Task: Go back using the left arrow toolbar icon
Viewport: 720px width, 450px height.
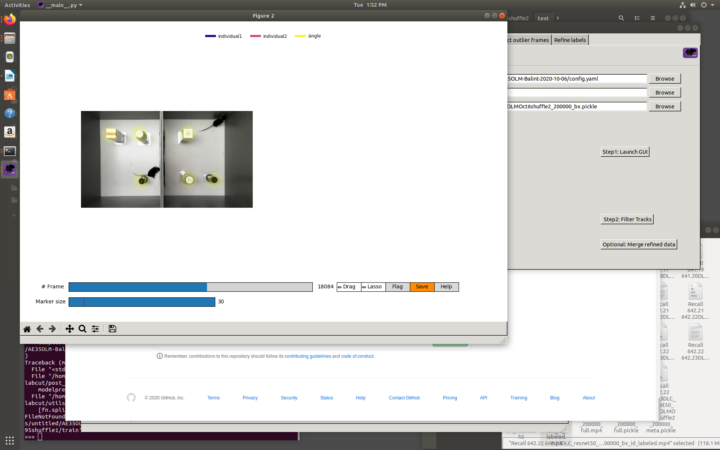Action: pyautogui.click(x=39, y=329)
